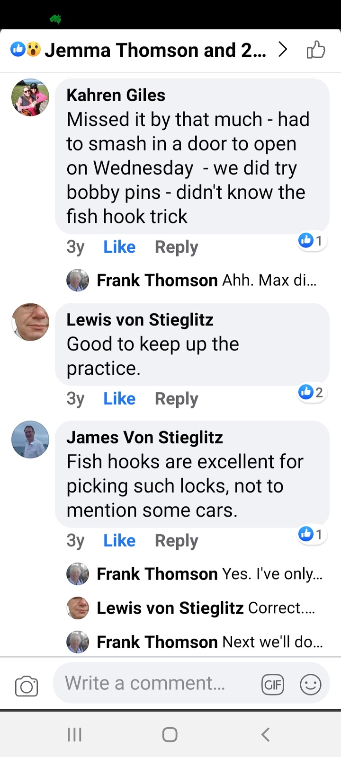
Task: Tap the thumbs-up like icon in header
Action: click(x=315, y=50)
